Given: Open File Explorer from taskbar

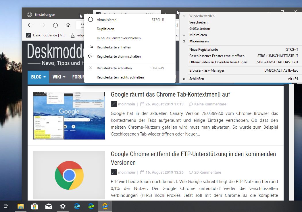Looking at the screenshot, I should coord(20,207).
